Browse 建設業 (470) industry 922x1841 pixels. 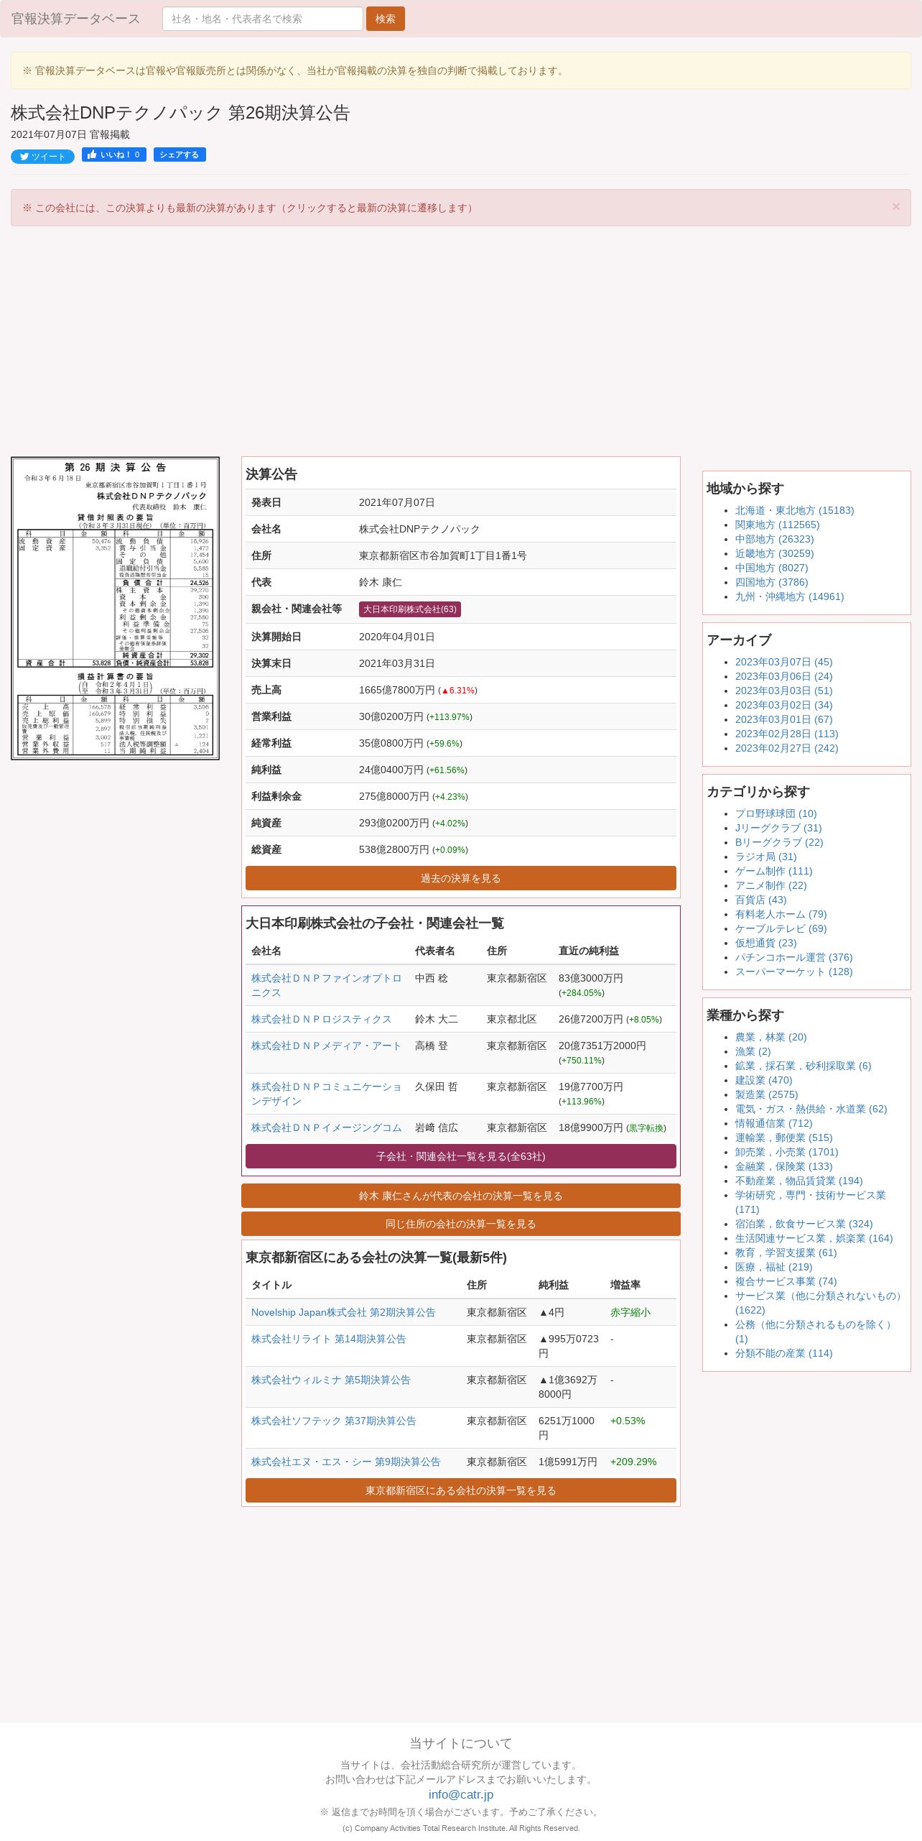point(763,1080)
